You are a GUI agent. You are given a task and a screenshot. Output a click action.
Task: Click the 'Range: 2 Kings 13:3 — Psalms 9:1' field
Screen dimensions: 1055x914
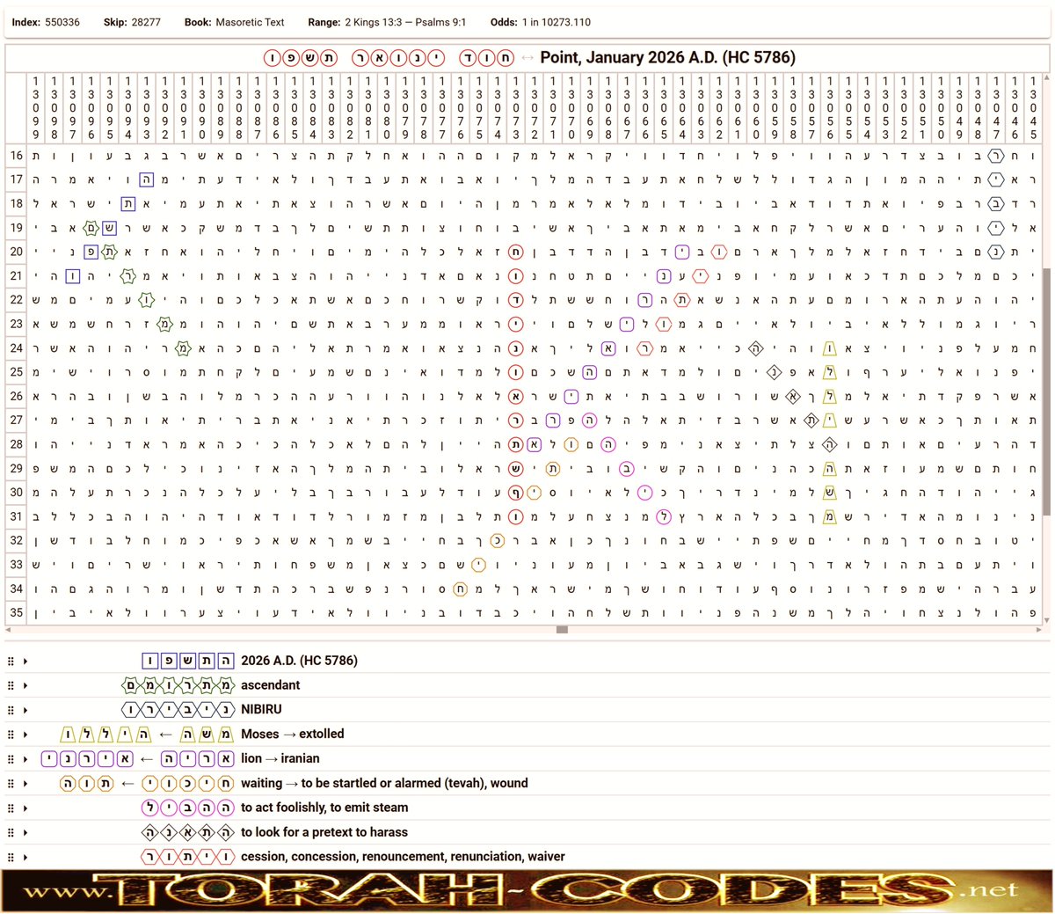pyautogui.click(x=387, y=22)
